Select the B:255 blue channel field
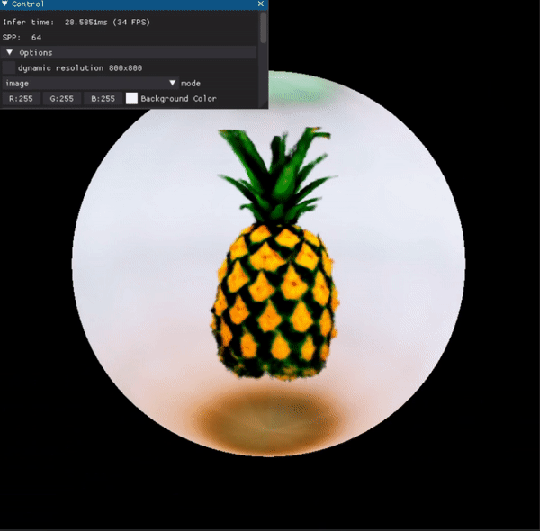 coord(102,98)
